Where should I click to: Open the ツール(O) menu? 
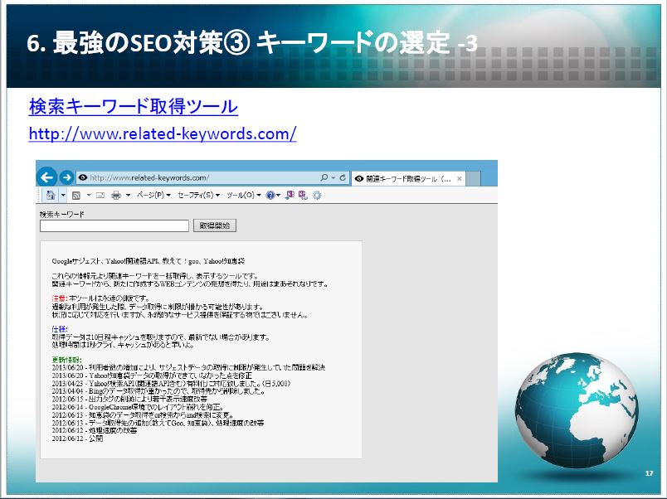tap(244, 196)
